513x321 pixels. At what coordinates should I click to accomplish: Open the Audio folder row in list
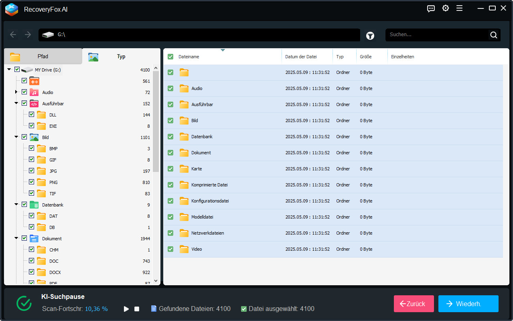tap(333, 88)
